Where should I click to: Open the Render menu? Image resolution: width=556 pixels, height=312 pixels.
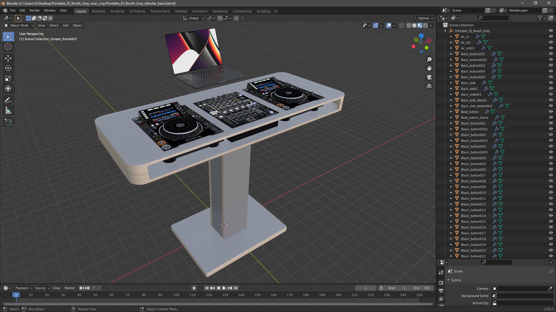[x=34, y=10]
